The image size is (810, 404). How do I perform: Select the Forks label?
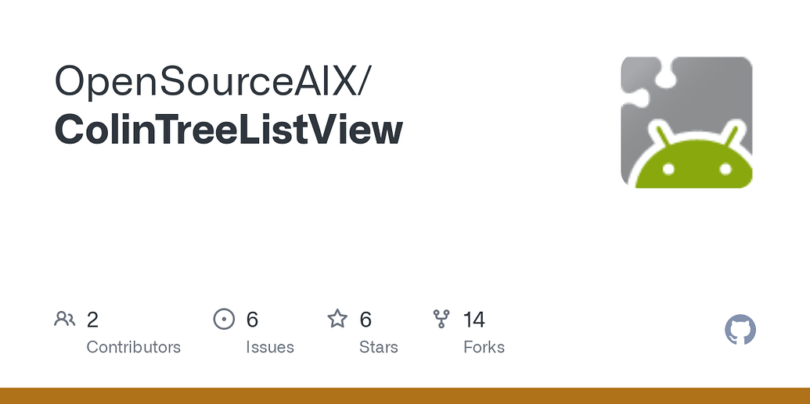(x=484, y=347)
